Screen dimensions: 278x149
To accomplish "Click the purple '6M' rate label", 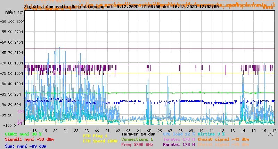I will coord(19,123).
